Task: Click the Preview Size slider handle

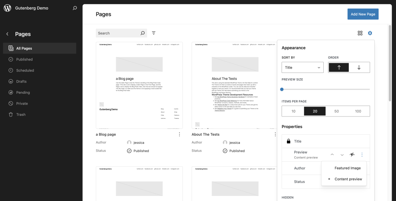Action: pyautogui.click(x=282, y=89)
